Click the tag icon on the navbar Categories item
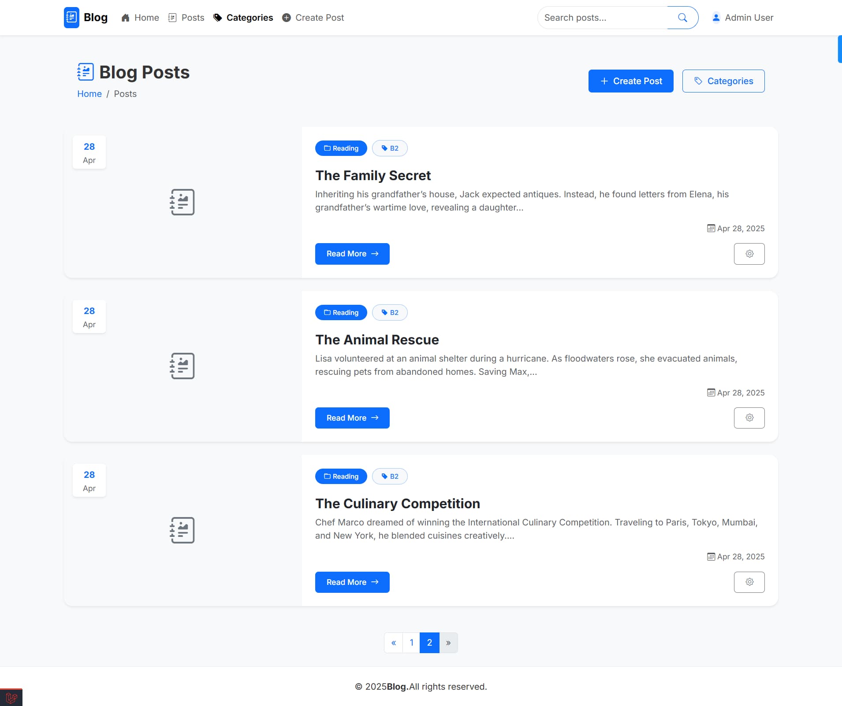 217,18
